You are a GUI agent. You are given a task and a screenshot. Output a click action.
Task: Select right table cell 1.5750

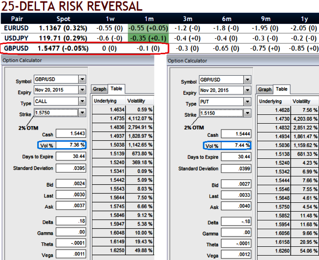coord(274,207)
